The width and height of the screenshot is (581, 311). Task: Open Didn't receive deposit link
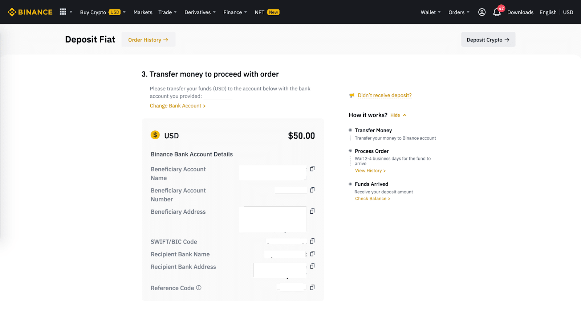pyautogui.click(x=385, y=95)
